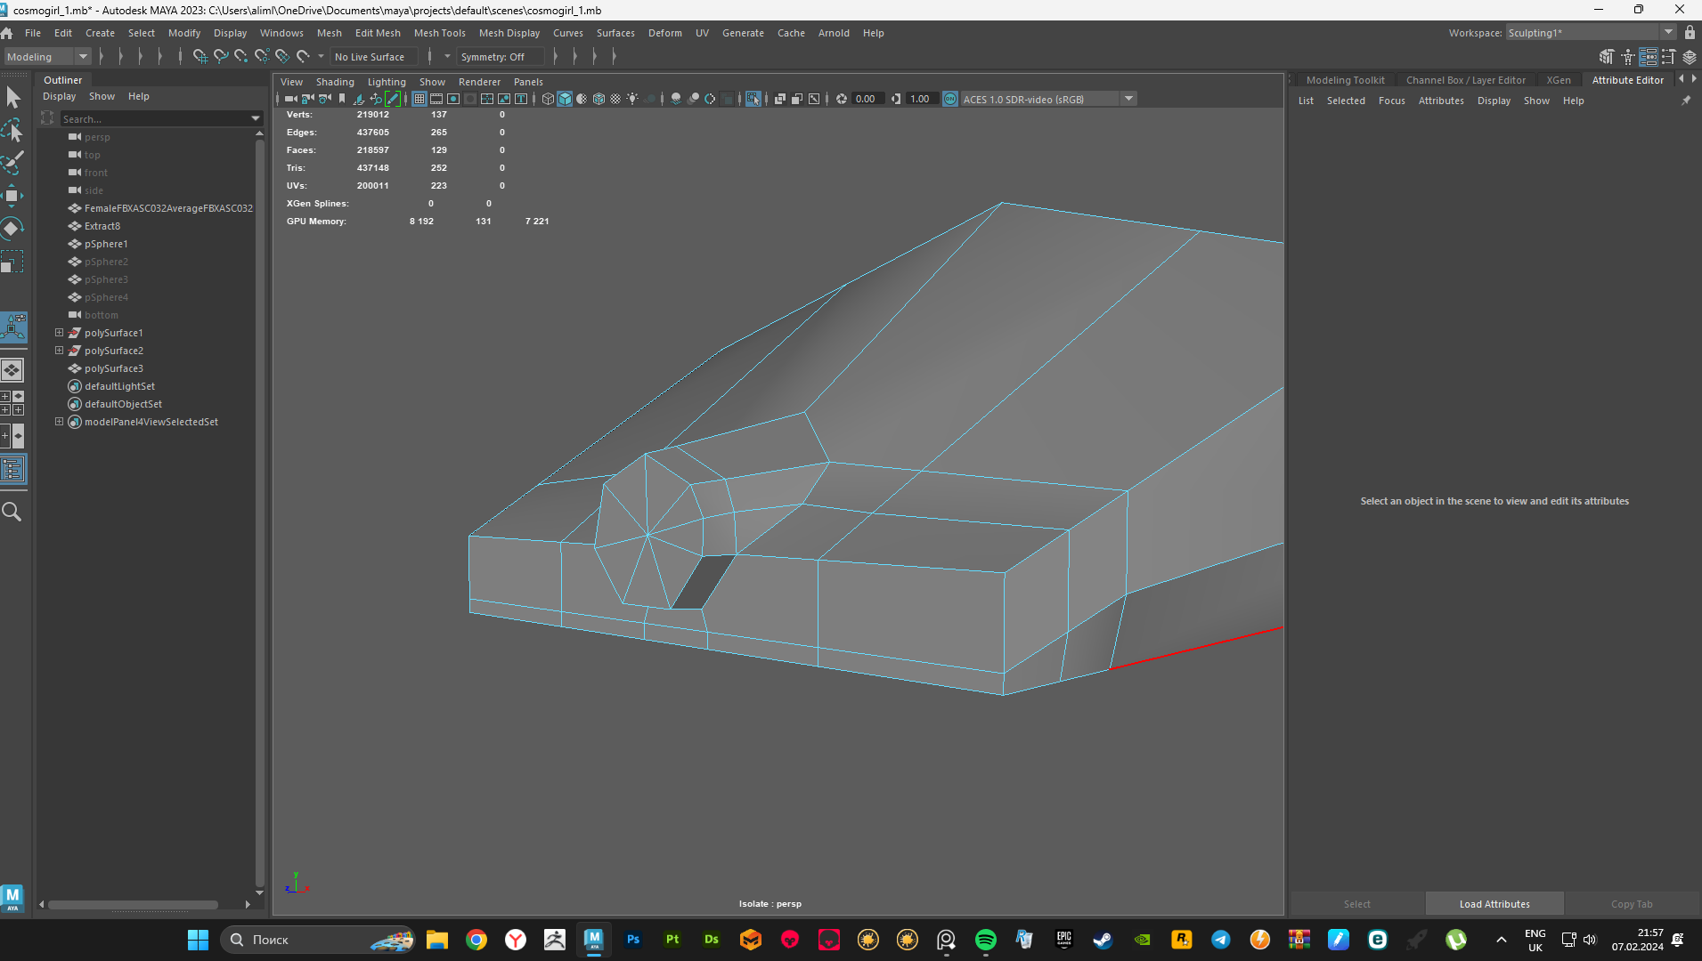Switch to the Channel Box / Layer Editor tab
The width and height of the screenshot is (1702, 961).
(1465, 79)
